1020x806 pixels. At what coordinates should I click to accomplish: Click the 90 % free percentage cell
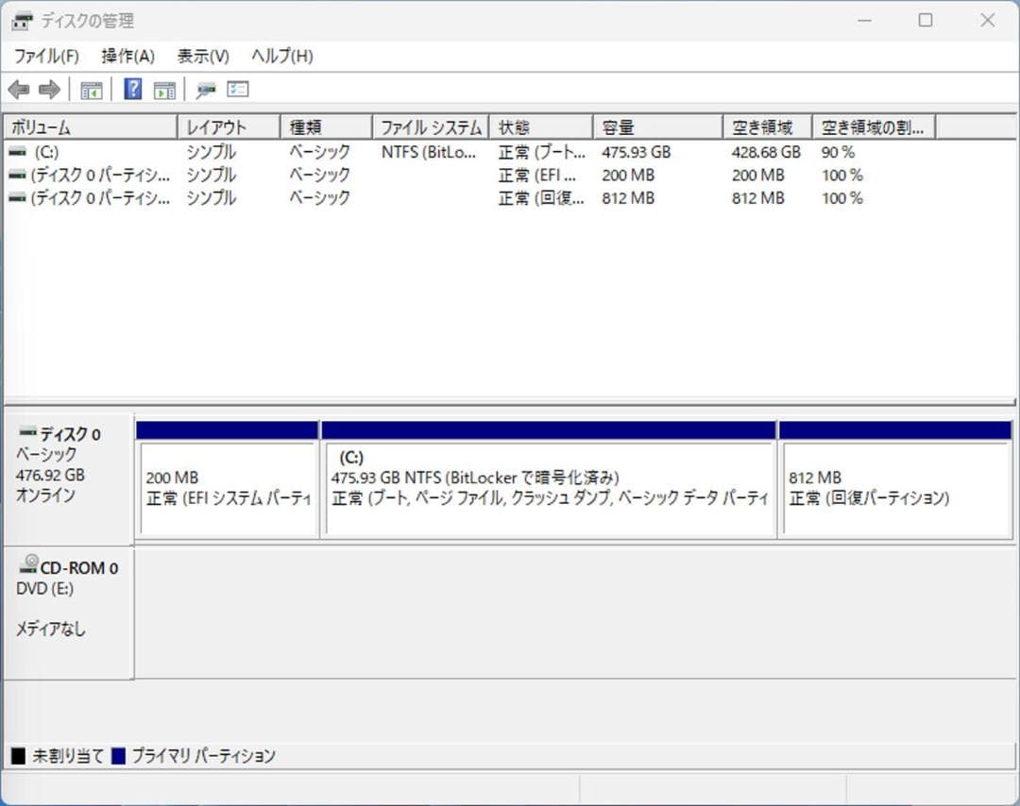[838, 152]
